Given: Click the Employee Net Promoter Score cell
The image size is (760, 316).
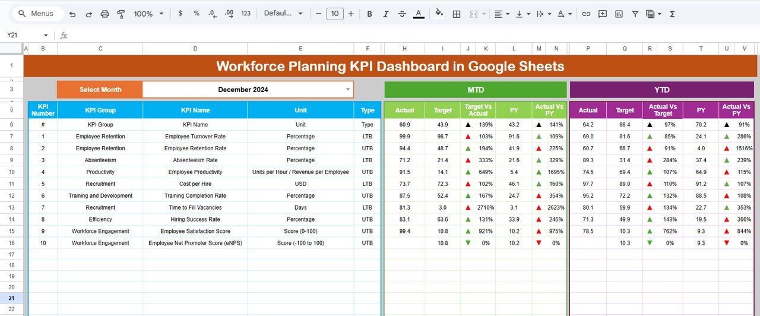Looking at the screenshot, I should [x=195, y=244].
